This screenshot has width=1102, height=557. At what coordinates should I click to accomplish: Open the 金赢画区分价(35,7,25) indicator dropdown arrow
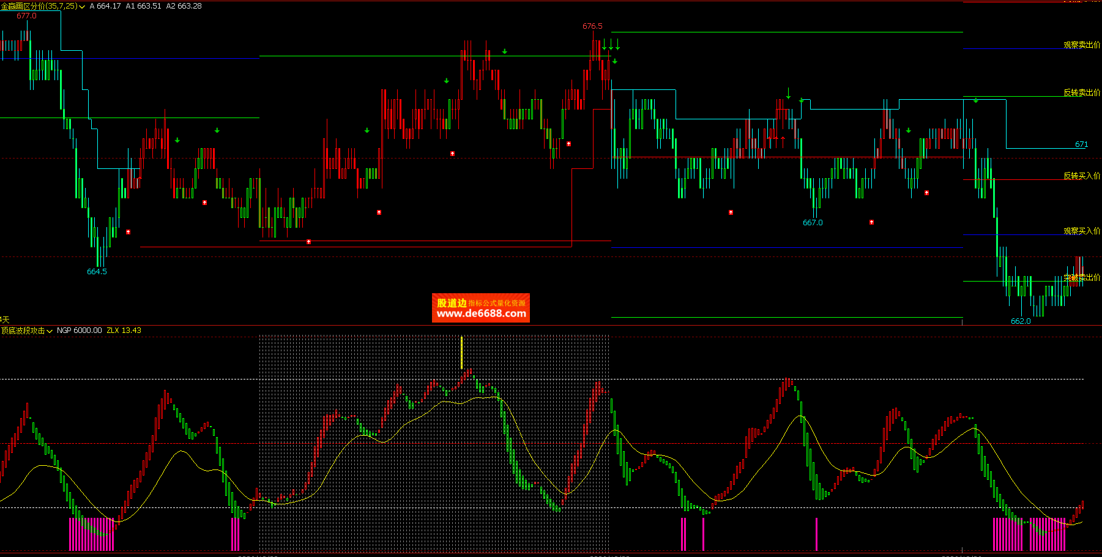[82, 7]
